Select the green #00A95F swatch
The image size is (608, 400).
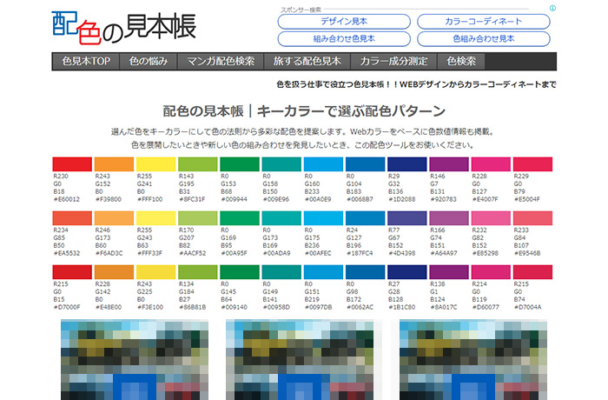(x=240, y=218)
